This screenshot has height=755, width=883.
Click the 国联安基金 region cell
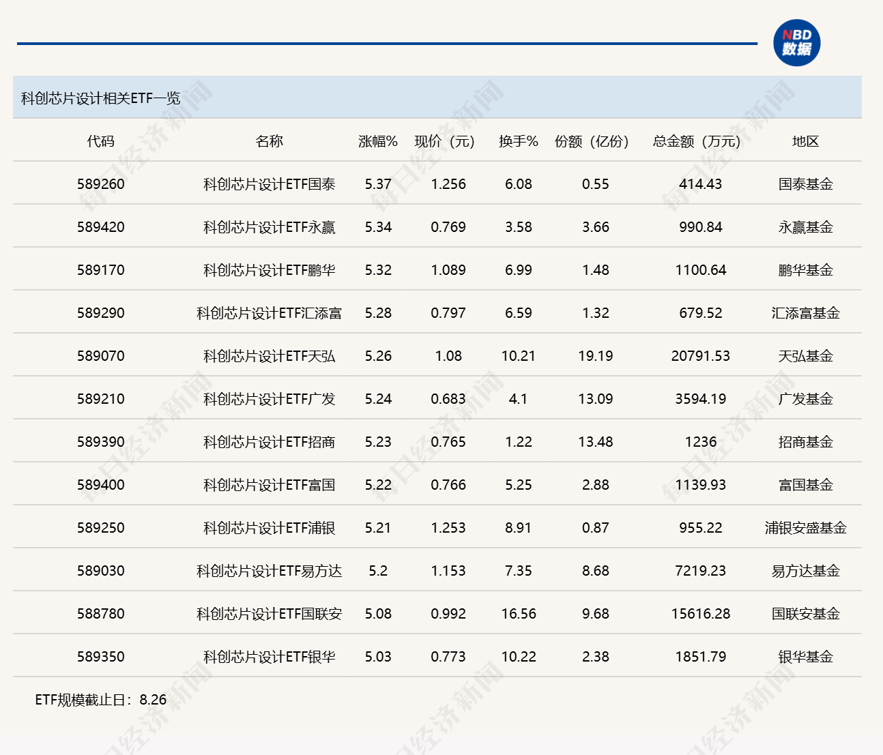pyautogui.click(x=805, y=614)
